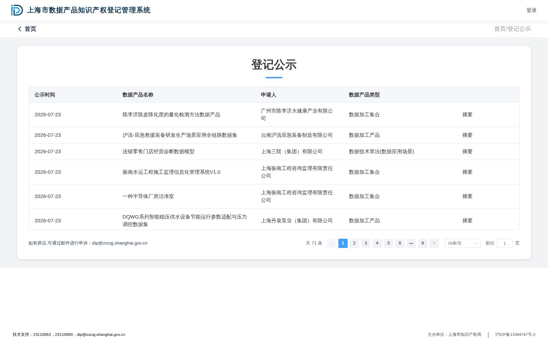Click the back chevron beside 首页

(x=20, y=29)
